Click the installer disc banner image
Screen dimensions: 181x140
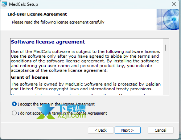(168, 19)
